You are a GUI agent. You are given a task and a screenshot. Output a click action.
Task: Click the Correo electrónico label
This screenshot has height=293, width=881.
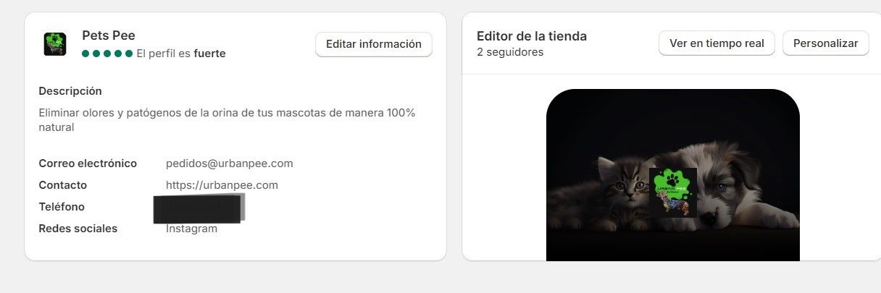point(88,164)
